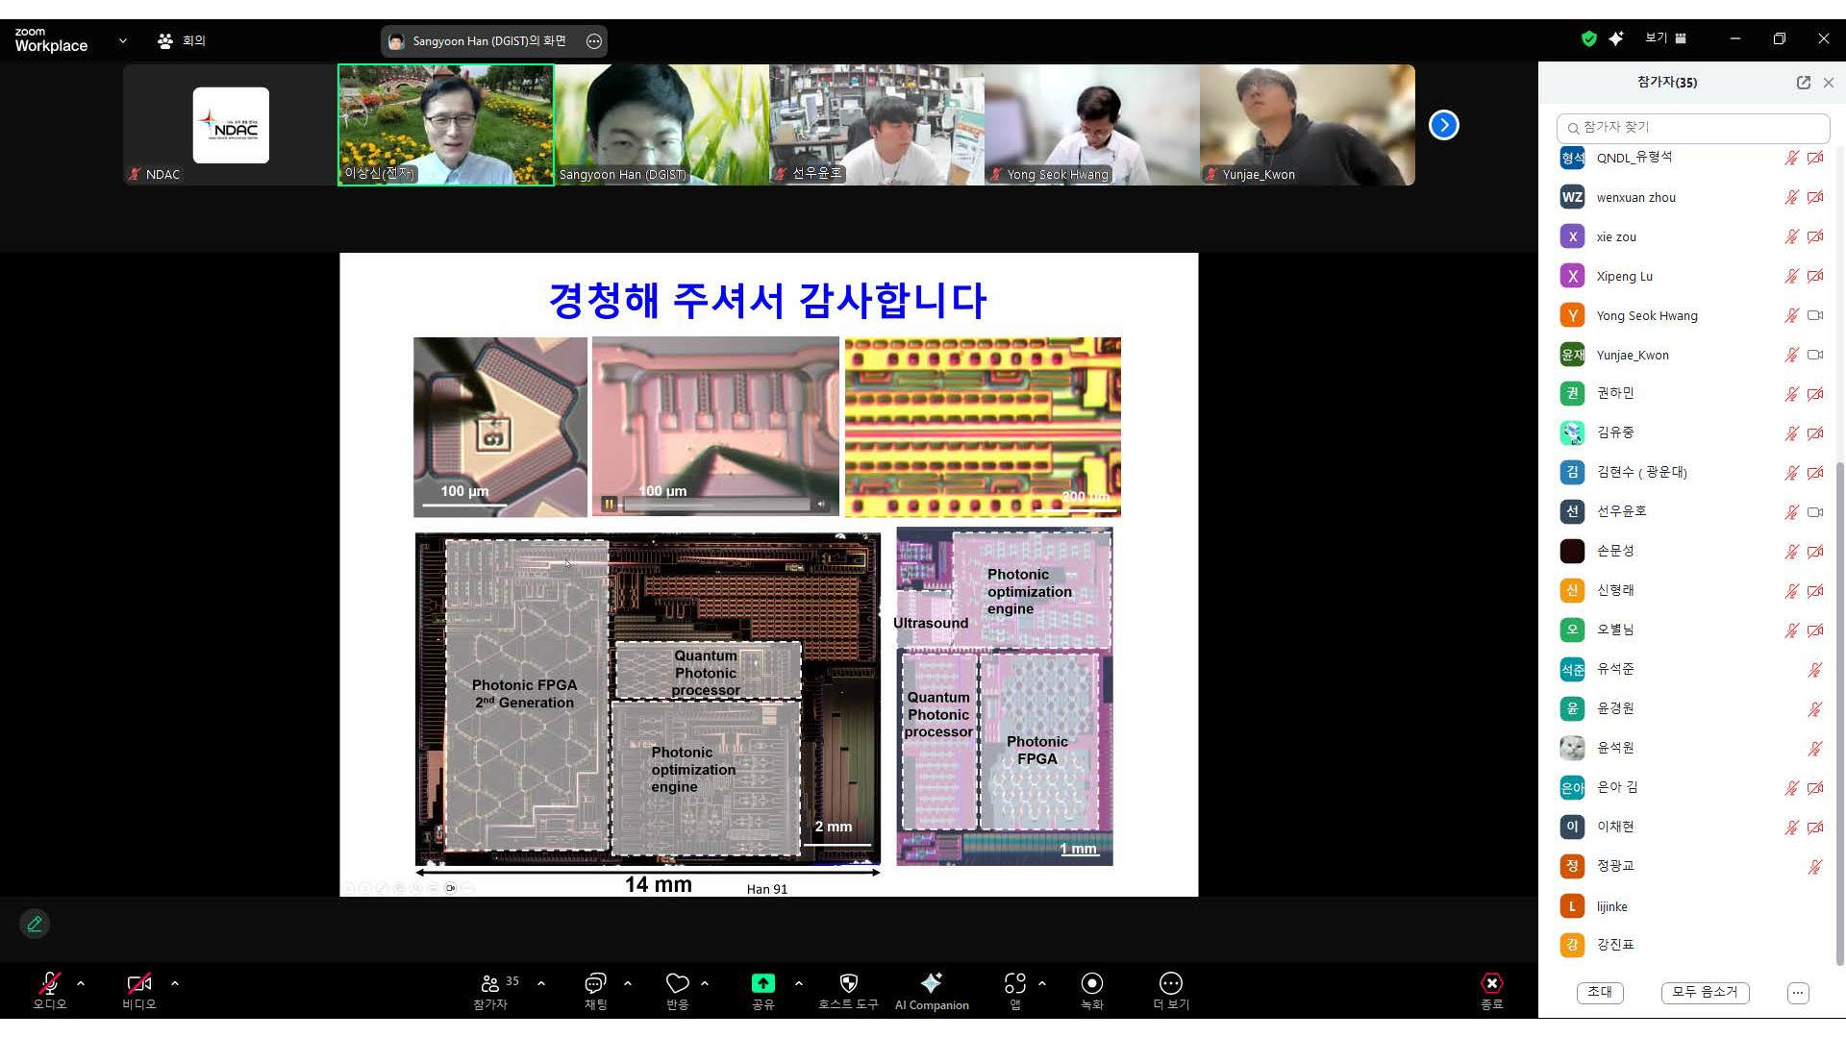Click the participant search field
Screen dimensions: 1846x1038
(x=1692, y=127)
